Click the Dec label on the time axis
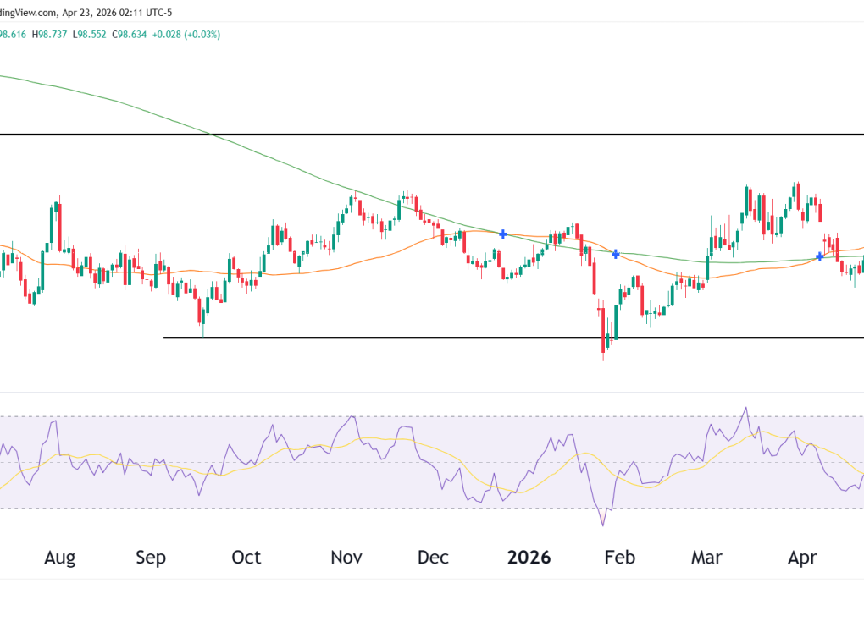The width and height of the screenshot is (864, 627). tap(433, 558)
